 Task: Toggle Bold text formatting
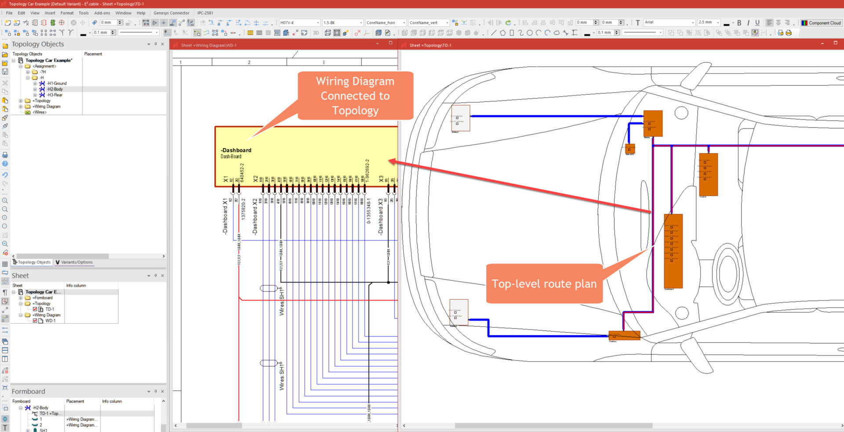click(740, 22)
